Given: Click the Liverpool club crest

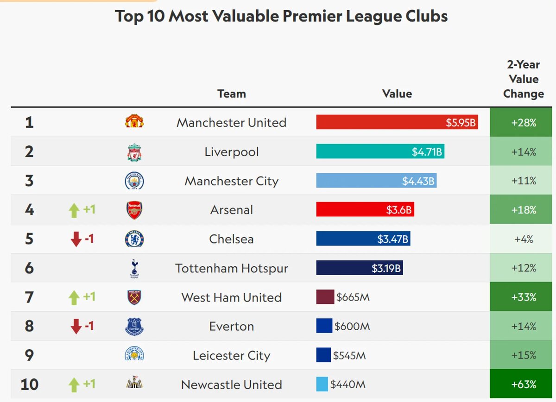Looking at the screenshot, I should tap(134, 152).
